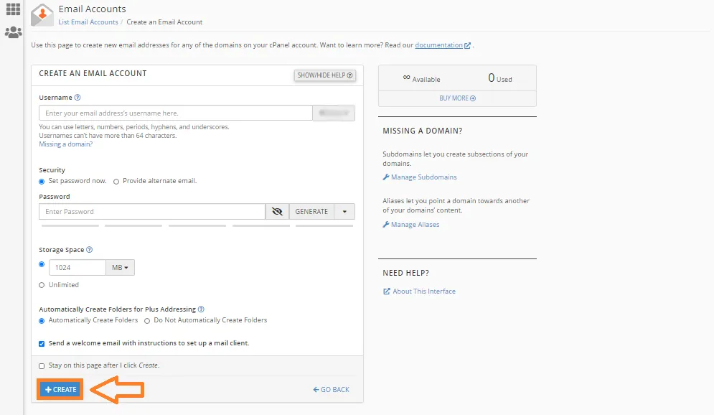The height and width of the screenshot is (415, 714).
Task: Click the Enter Password field
Action: [152, 211]
